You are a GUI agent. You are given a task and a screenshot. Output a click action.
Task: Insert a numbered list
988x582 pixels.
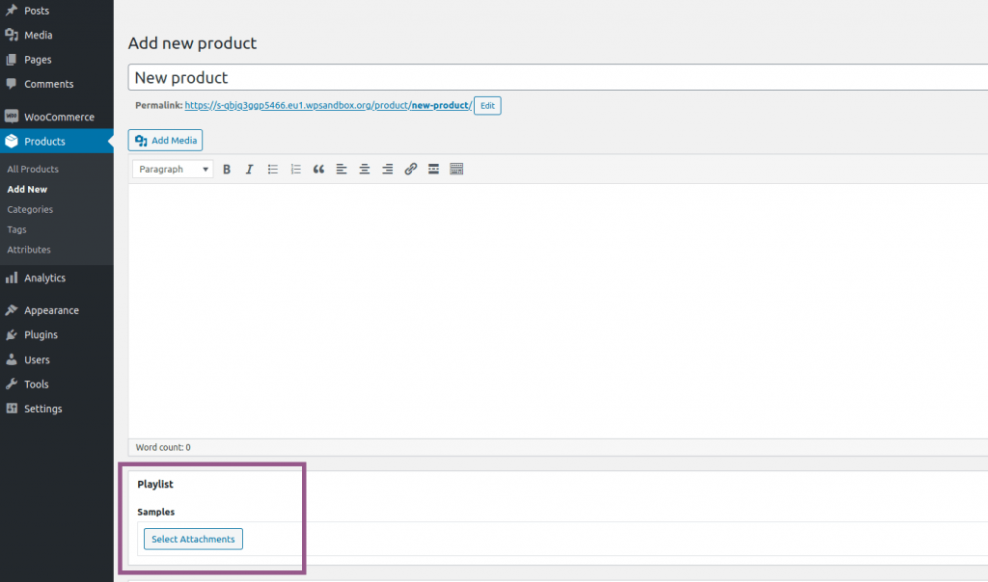(x=296, y=170)
